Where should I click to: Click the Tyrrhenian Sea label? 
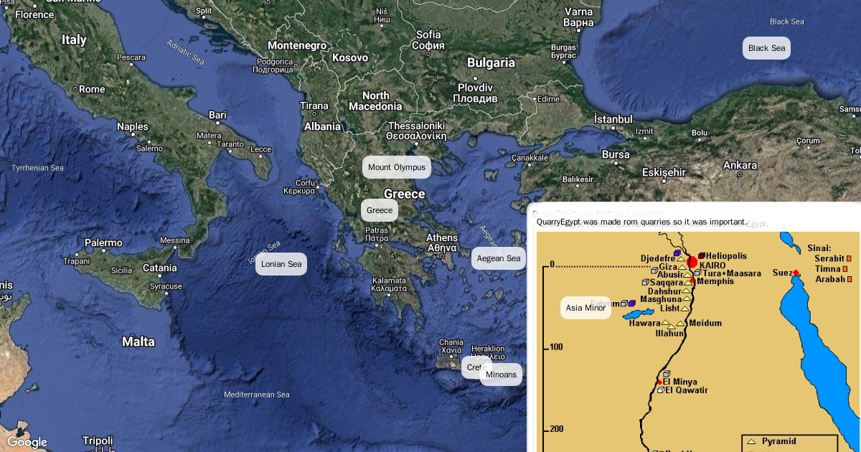[x=37, y=168]
